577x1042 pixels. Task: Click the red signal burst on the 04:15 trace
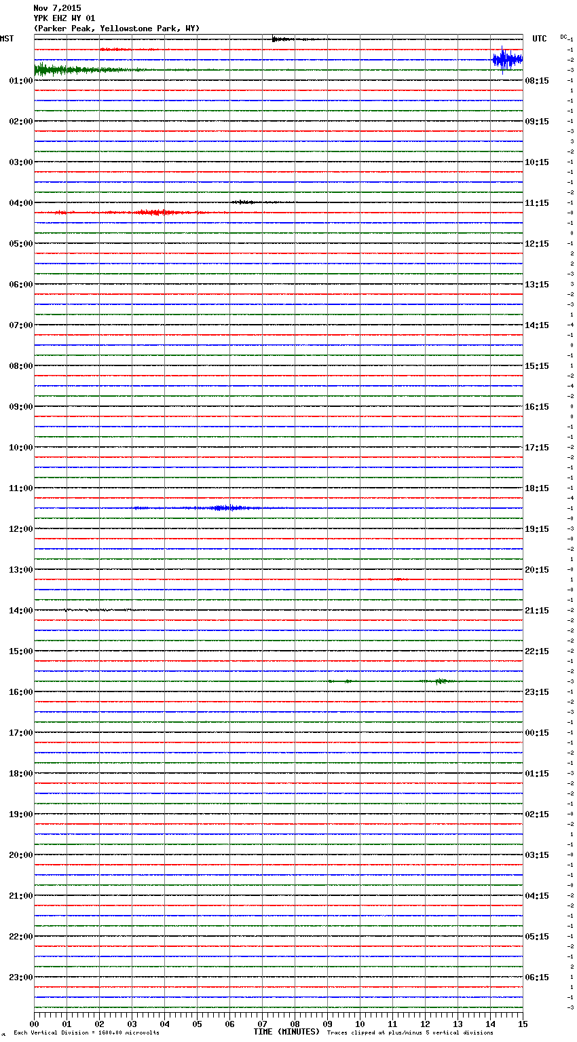156,213
